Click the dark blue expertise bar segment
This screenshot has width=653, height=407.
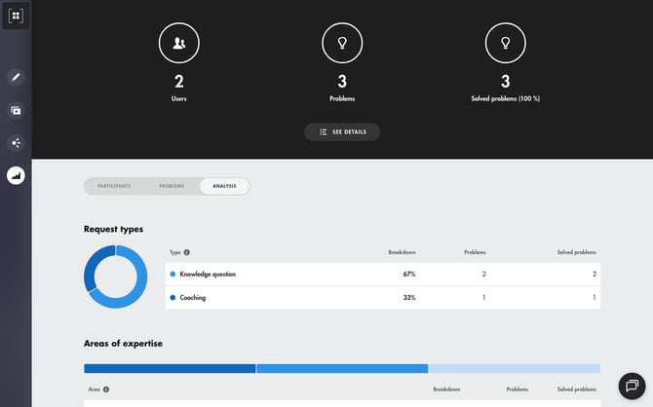(x=170, y=368)
